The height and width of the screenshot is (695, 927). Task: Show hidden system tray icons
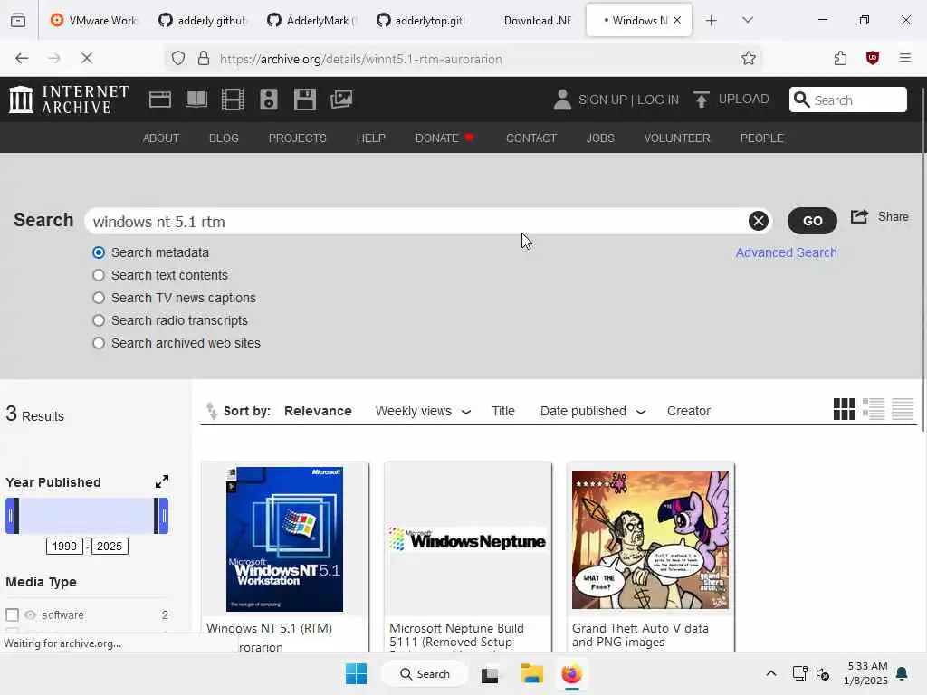pos(771,673)
